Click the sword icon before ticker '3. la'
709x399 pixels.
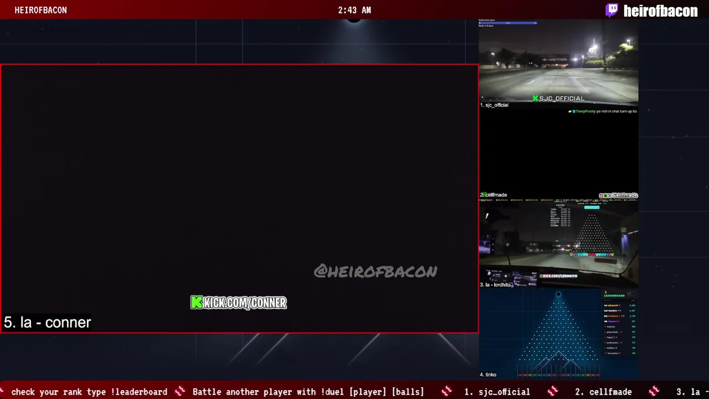point(654,392)
